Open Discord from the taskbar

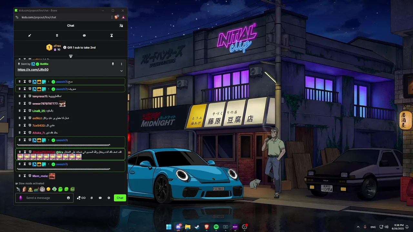[178, 227]
